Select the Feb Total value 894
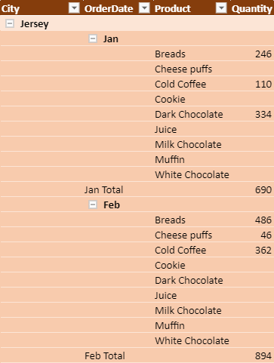The width and height of the screenshot is (274, 363). pyautogui.click(x=263, y=356)
